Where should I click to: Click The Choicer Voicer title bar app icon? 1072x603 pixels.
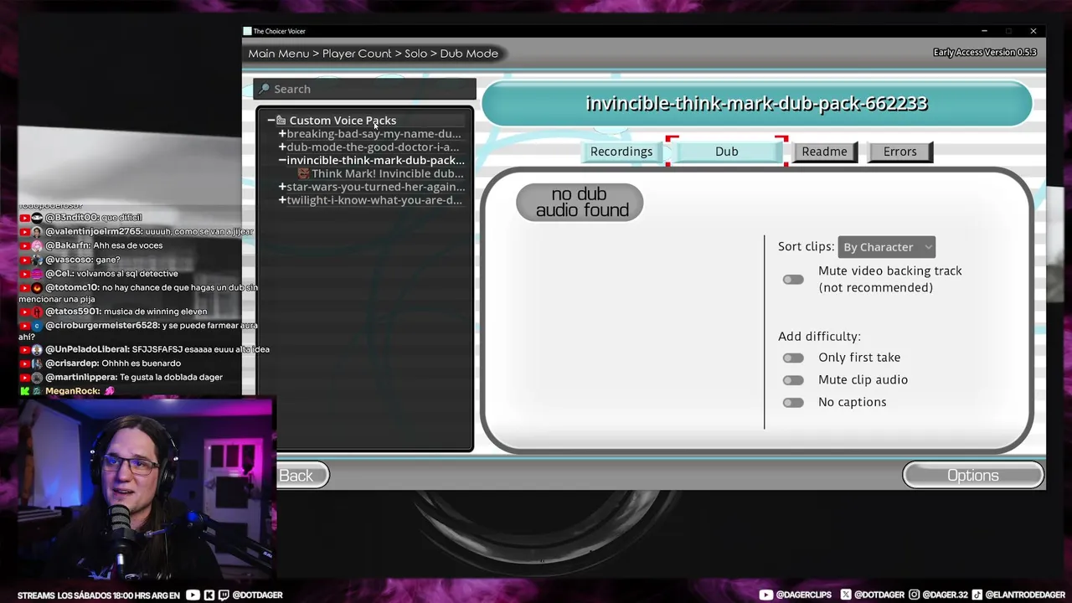pos(247,31)
